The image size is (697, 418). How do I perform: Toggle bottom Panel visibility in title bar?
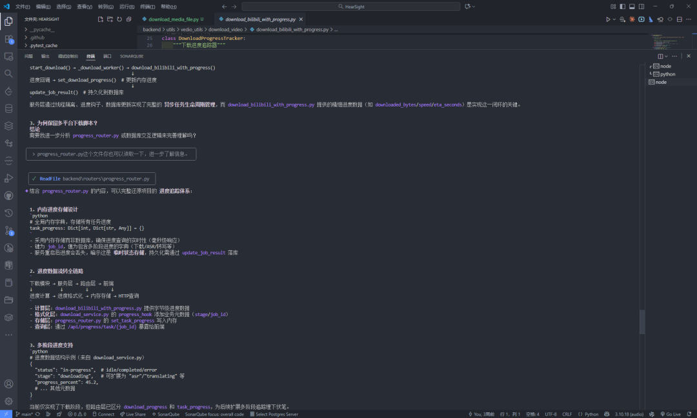tap(632, 6)
